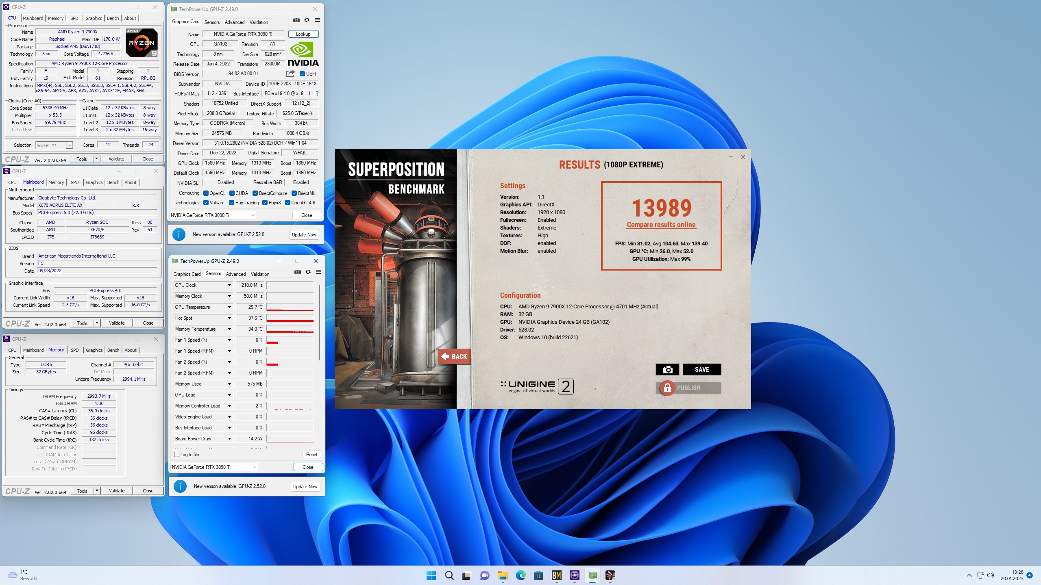The width and height of the screenshot is (1041, 585).
Task: Switch to CPU-Z taskbar icon
Action: coord(574,575)
